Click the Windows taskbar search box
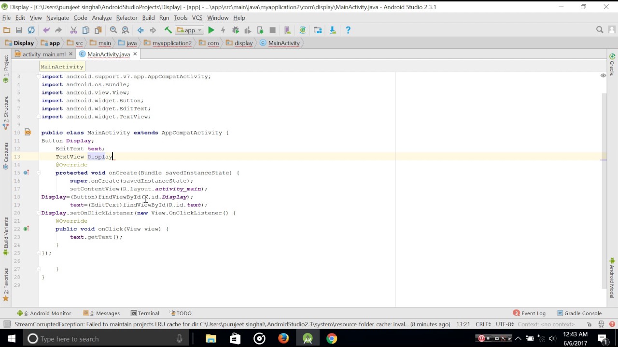Screen dimensions: 618x347 (106, 339)
